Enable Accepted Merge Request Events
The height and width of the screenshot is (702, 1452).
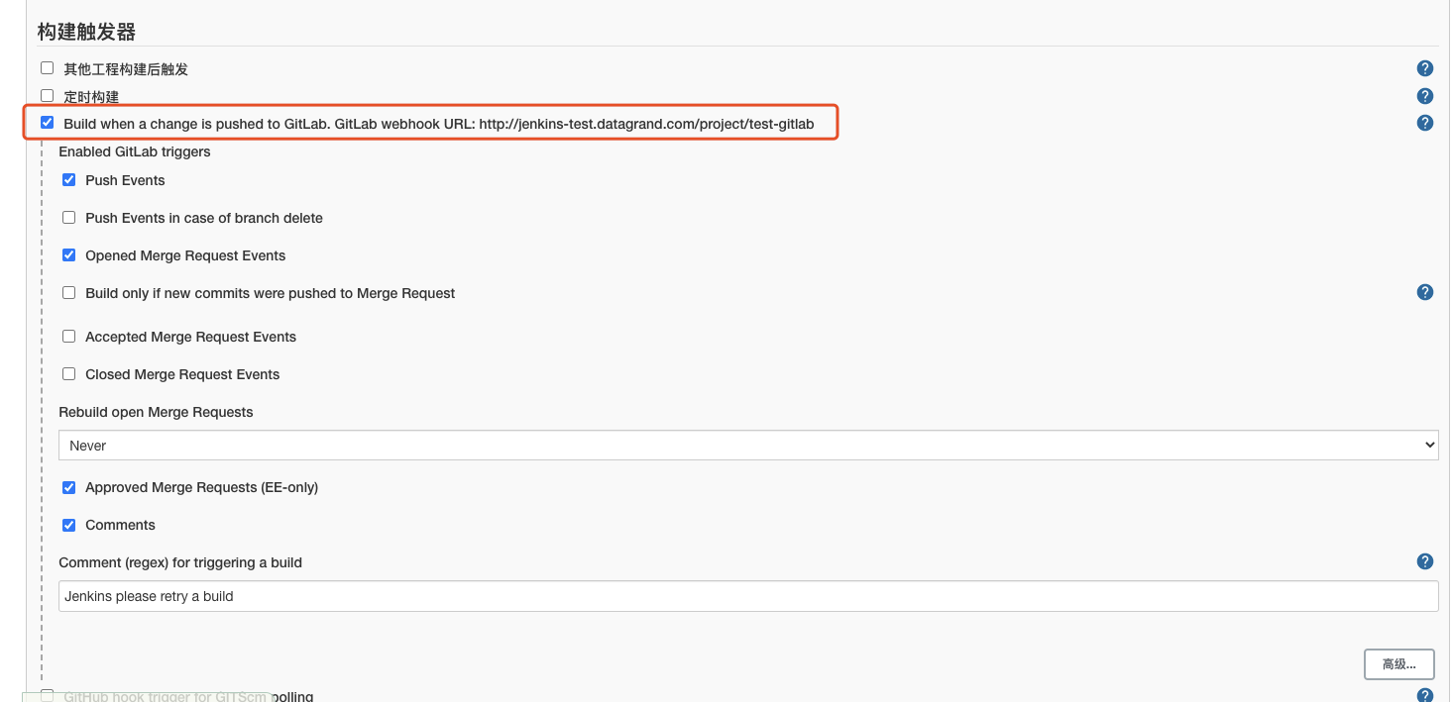[x=68, y=337]
